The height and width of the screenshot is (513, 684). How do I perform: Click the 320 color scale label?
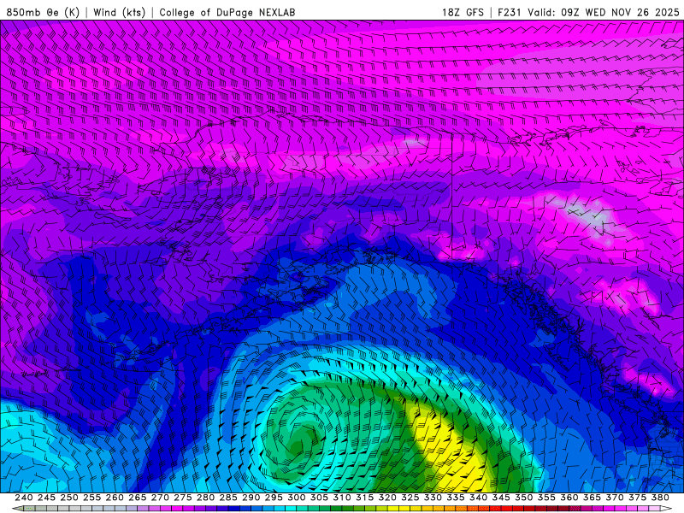[x=387, y=498]
